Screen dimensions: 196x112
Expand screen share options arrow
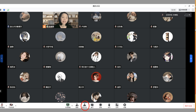tap(72, 106)
